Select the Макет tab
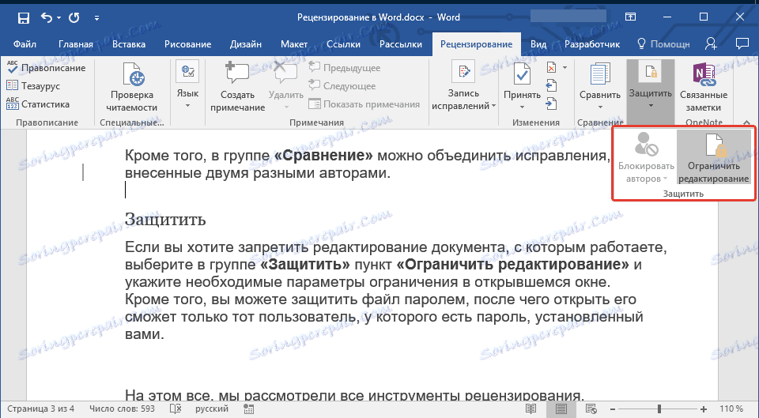This screenshot has height=418, width=759. click(294, 44)
